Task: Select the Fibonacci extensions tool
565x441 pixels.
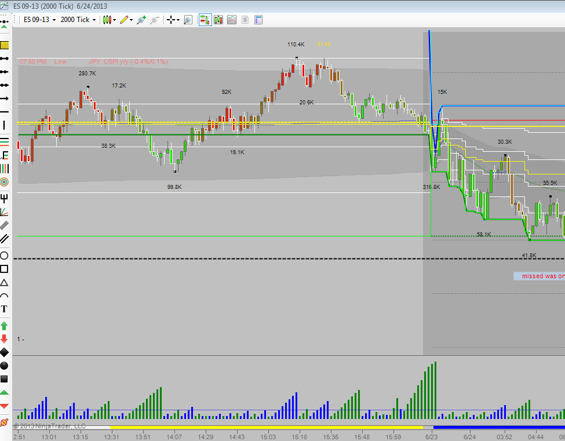Action: [4, 155]
